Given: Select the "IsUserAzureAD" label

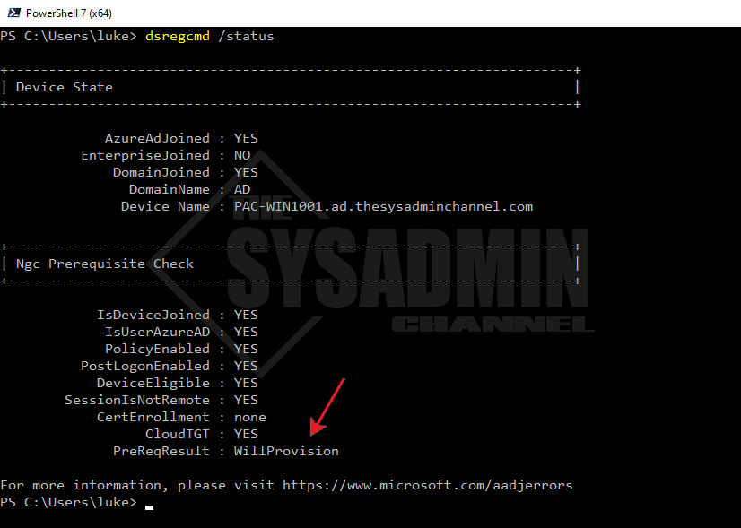Looking at the screenshot, I should 157,332.
